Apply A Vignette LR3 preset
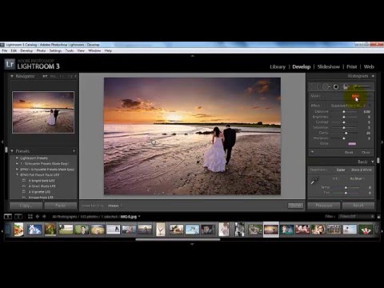Screen dimensions: 384x288 click(39, 192)
